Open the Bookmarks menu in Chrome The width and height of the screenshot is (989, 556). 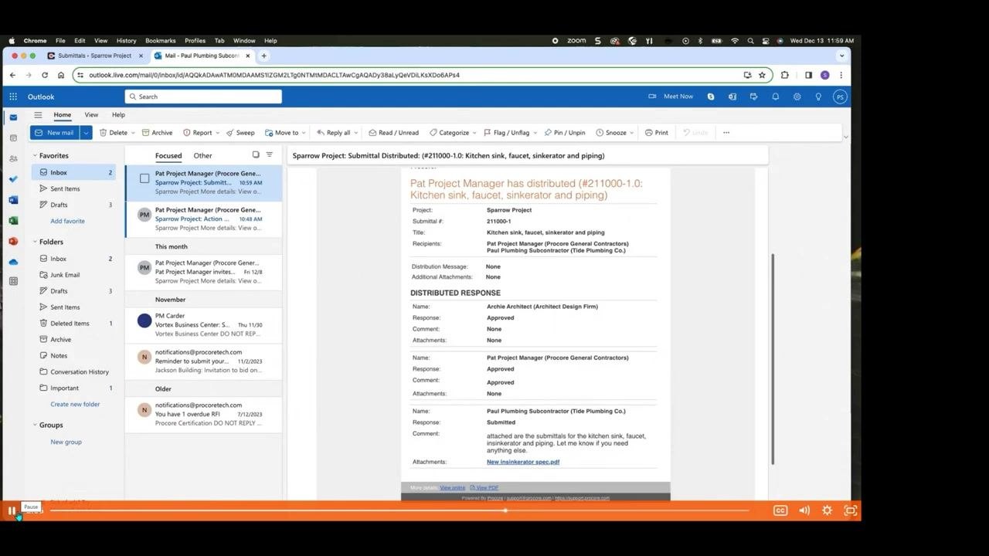point(161,41)
